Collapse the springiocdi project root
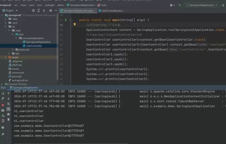Viewport: 226px width, 144px height. tap(2, 15)
